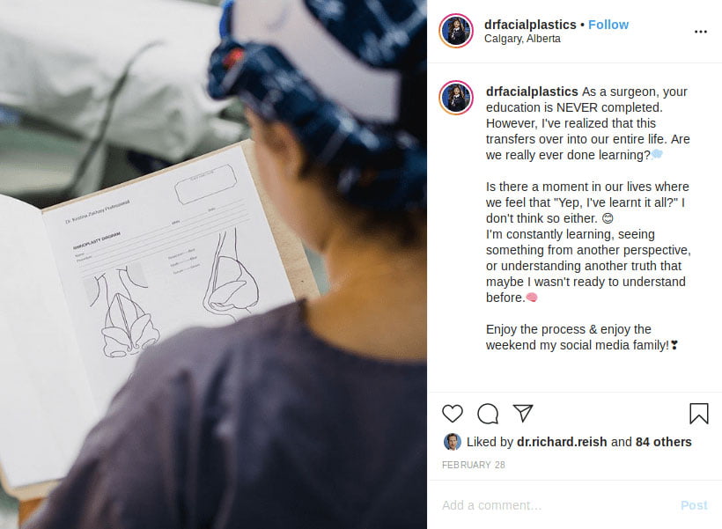The height and width of the screenshot is (529, 722).
Task: Submit the comment with the Post button
Action: [694, 505]
